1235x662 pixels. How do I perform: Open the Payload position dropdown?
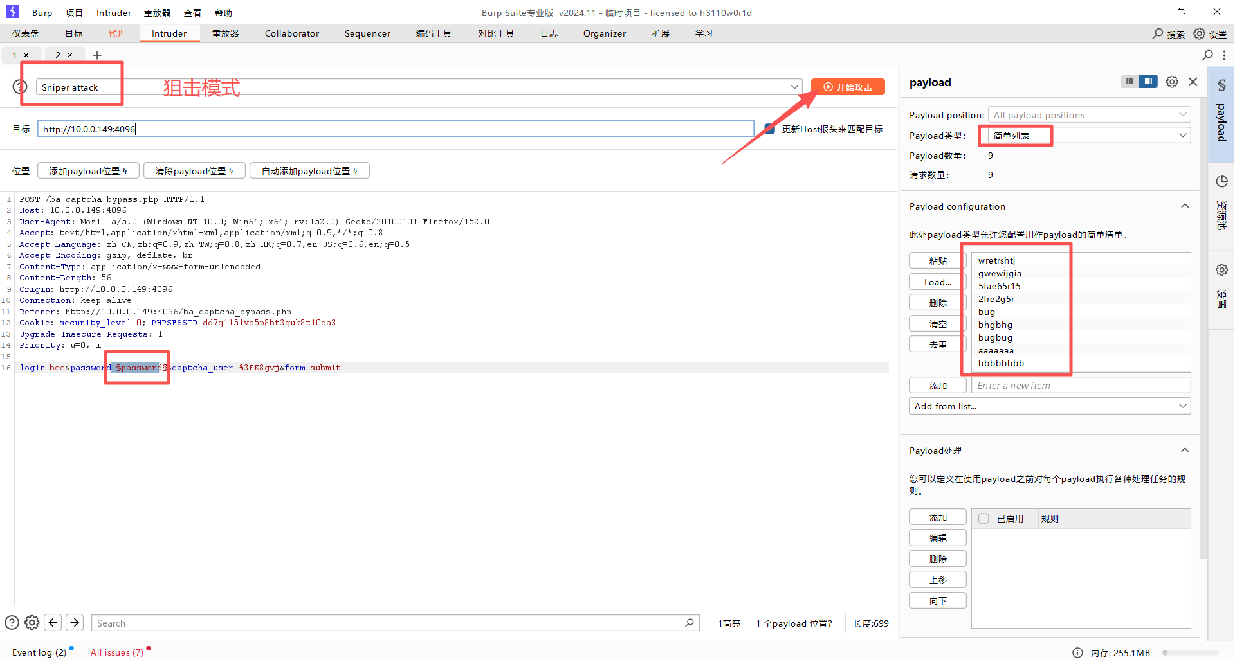click(x=1089, y=115)
